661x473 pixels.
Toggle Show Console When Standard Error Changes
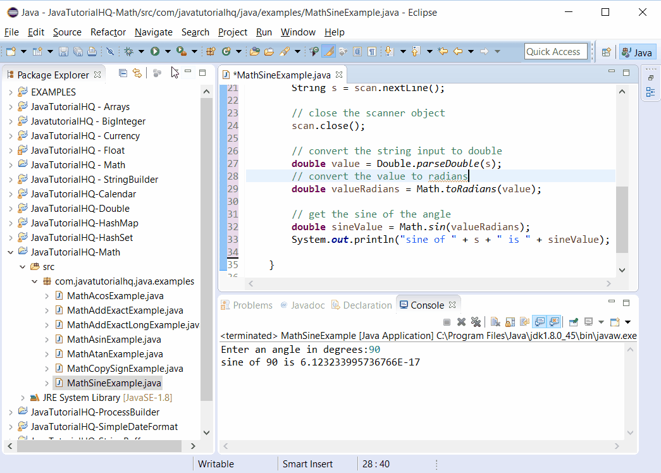[x=553, y=322]
